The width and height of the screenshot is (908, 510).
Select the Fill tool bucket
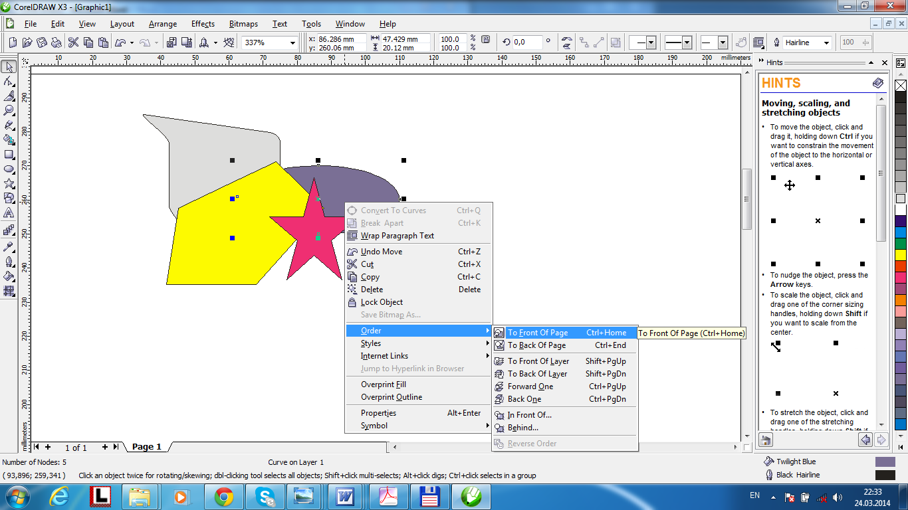9,276
